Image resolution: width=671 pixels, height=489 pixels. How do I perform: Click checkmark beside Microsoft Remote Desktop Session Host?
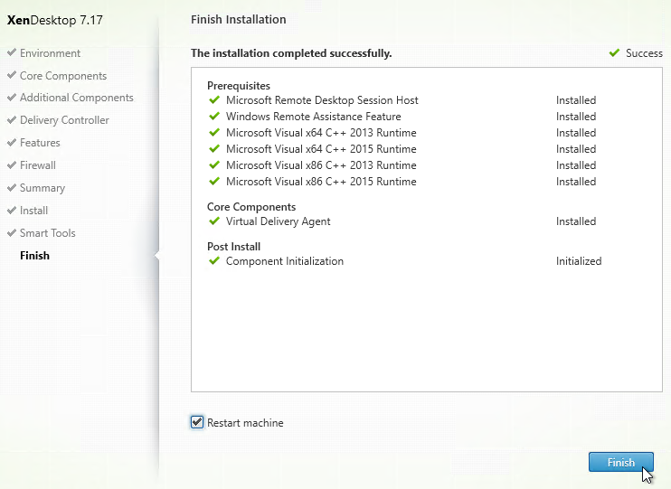click(x=214, y=99)
